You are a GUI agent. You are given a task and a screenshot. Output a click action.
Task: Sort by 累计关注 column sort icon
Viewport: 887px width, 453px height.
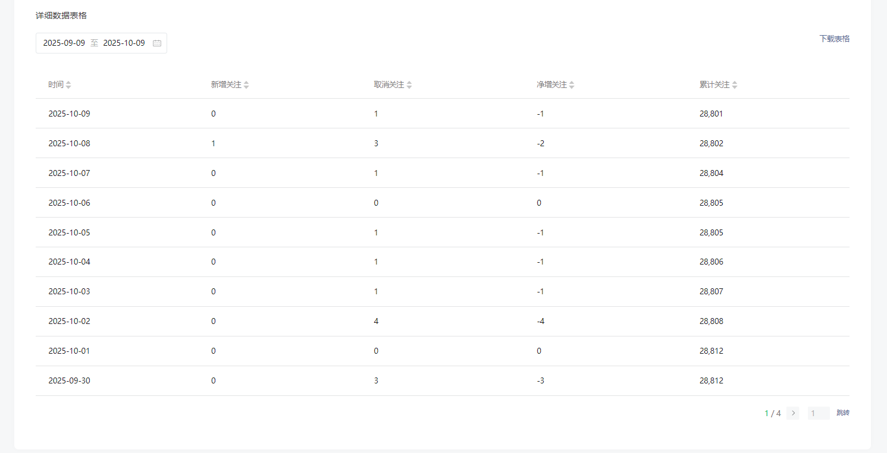735,85
